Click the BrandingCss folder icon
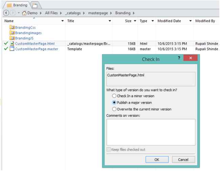 coord(12,27)
